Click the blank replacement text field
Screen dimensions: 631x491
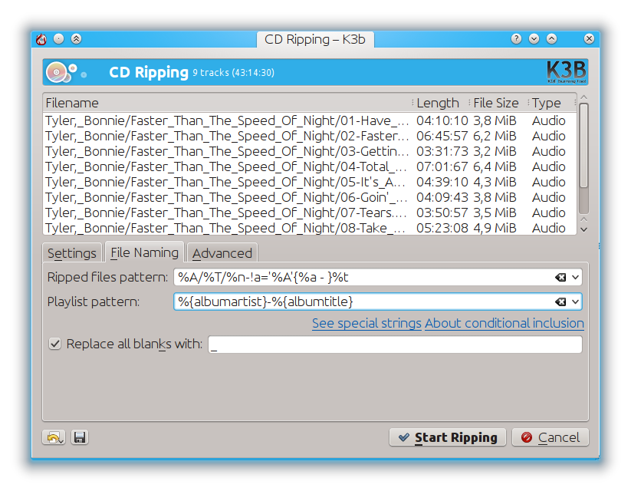pos(395,344)
